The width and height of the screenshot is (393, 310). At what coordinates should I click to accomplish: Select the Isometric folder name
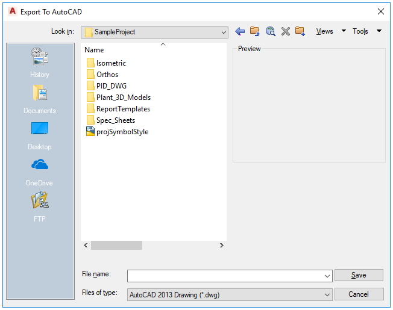[111, 63]
